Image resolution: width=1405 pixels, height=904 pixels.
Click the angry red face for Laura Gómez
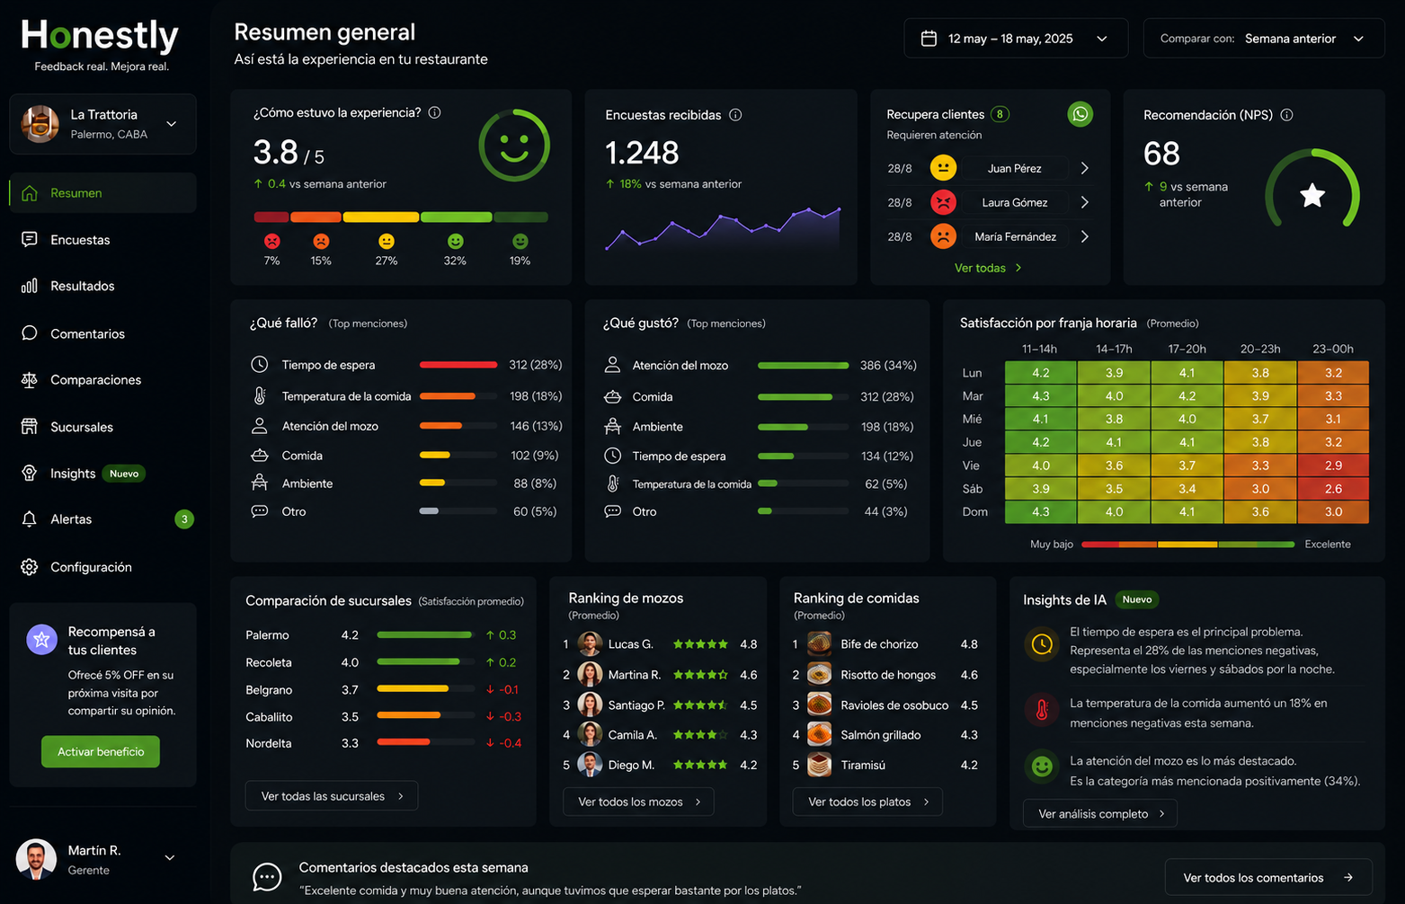pyautogui.click(x=943, y=202)
